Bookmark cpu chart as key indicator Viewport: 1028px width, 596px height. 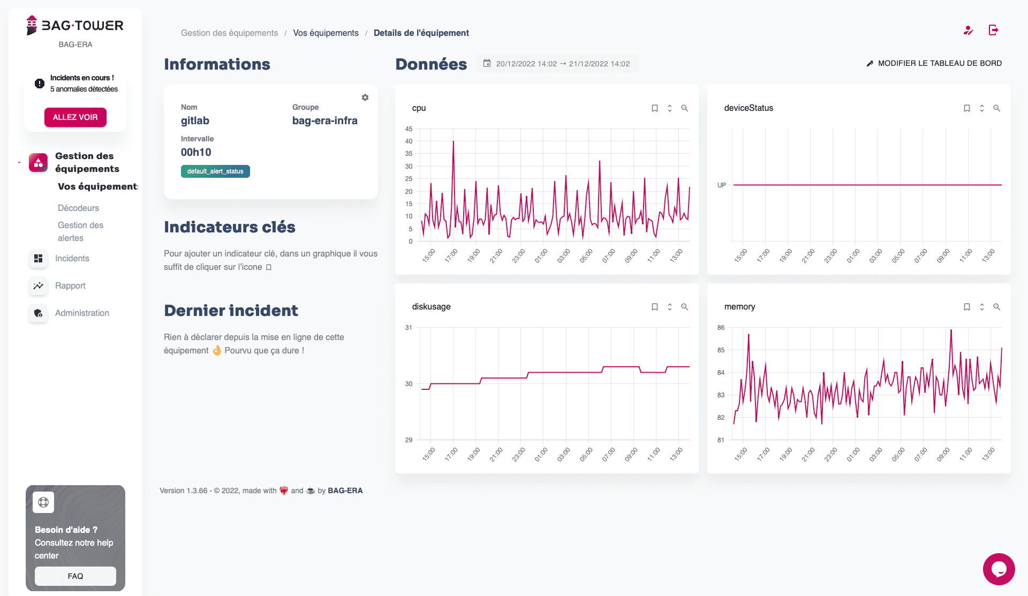(654, 108)
